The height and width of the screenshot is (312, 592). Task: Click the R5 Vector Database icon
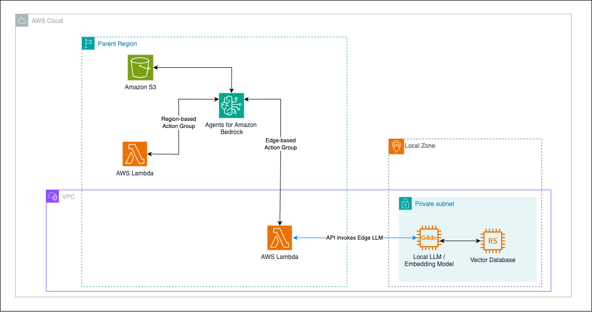point(492,240)
